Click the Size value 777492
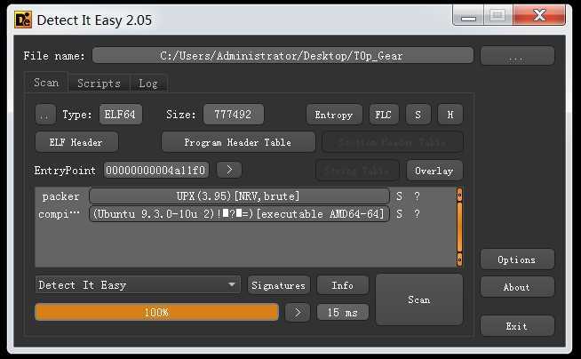Viewport: 581px width, 359px height. coord(234,115)
